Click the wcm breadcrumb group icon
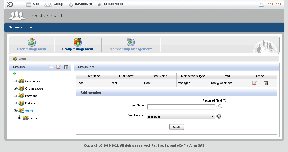The height and width of the screenshot is (152, 288). pos(15,59)
